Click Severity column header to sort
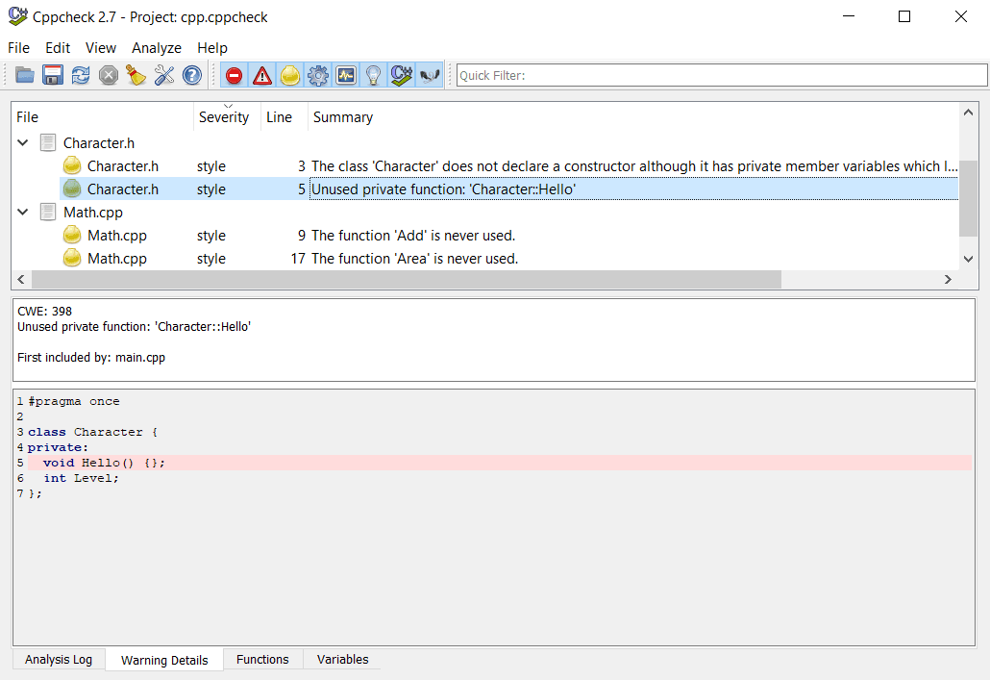Viewport: 990px width, 680px height. point(224,117)
